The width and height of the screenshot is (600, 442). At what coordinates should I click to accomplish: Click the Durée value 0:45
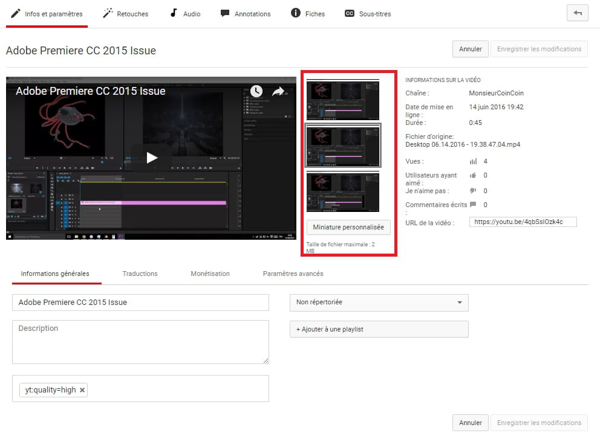[x=475, y=123]
